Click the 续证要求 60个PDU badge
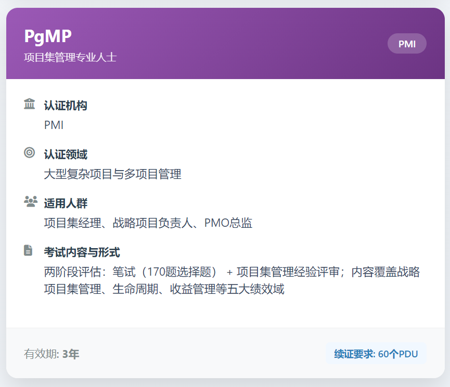This screenshot has height=387, width=450. click(376, 354)
